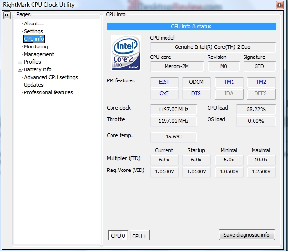
Task: Click the 1197.03 MHz core clock value
Action: tap(174, 110)
